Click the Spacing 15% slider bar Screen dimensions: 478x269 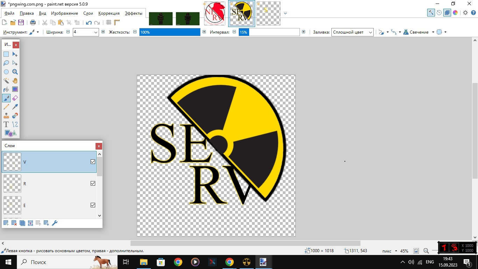pyautogui.click(x=269, y=32)
